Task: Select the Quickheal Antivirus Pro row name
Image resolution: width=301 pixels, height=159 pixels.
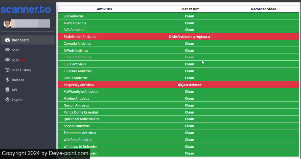Action: (x=81, y=119)
